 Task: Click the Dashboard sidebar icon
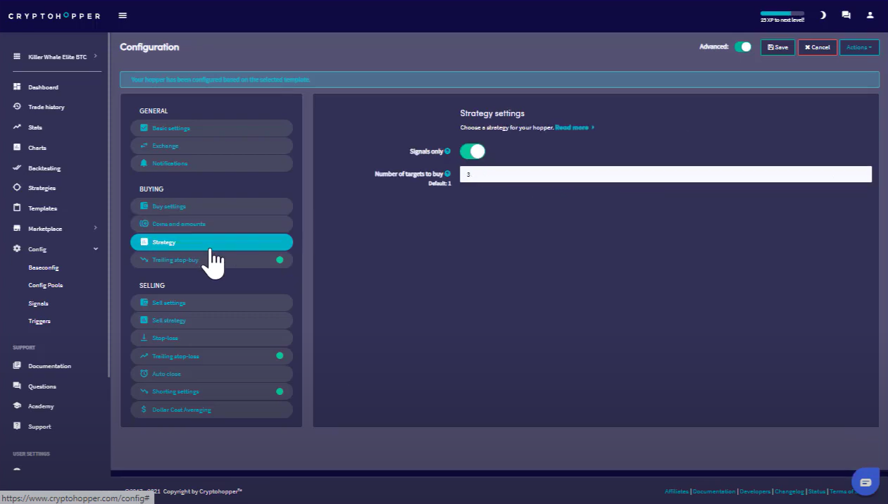17,87
